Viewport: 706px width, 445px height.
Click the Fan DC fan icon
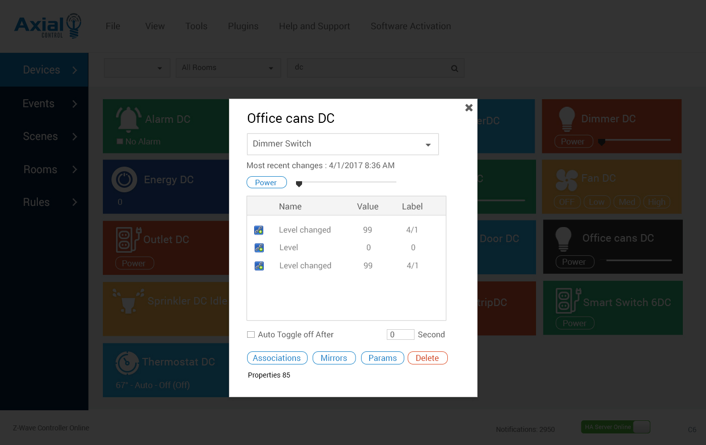566,180
